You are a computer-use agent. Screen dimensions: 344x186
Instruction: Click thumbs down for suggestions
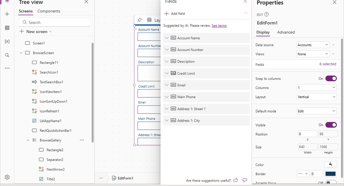(x=245, y=180)
